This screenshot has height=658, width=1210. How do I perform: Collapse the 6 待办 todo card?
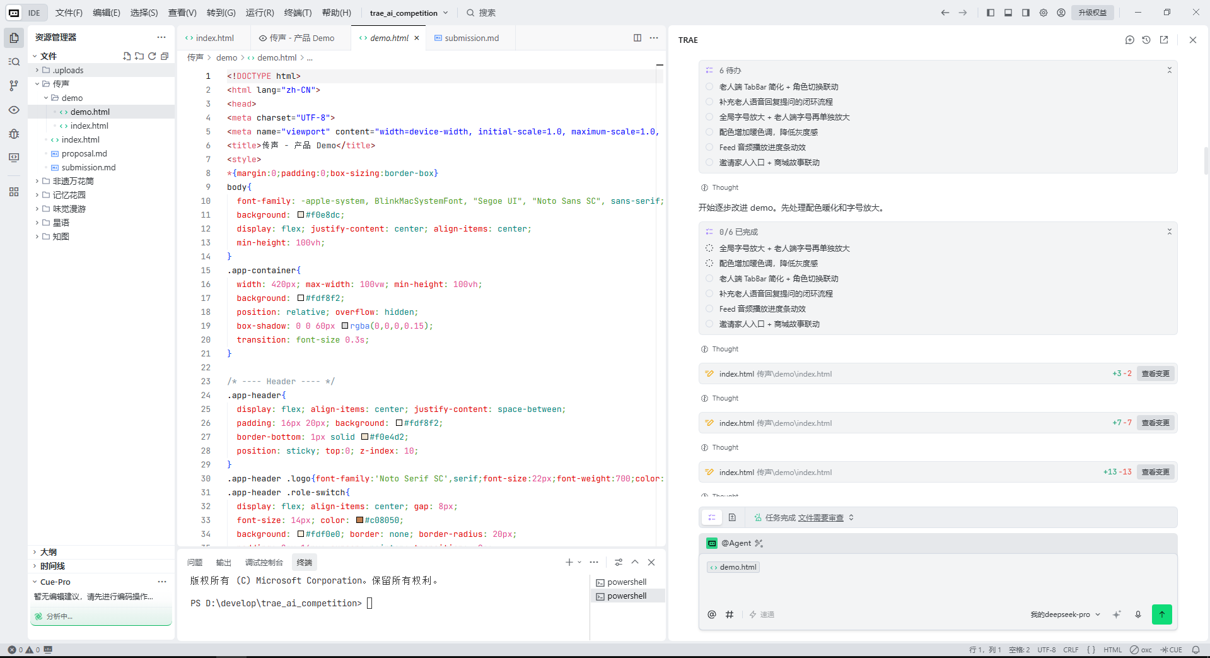1169,71
